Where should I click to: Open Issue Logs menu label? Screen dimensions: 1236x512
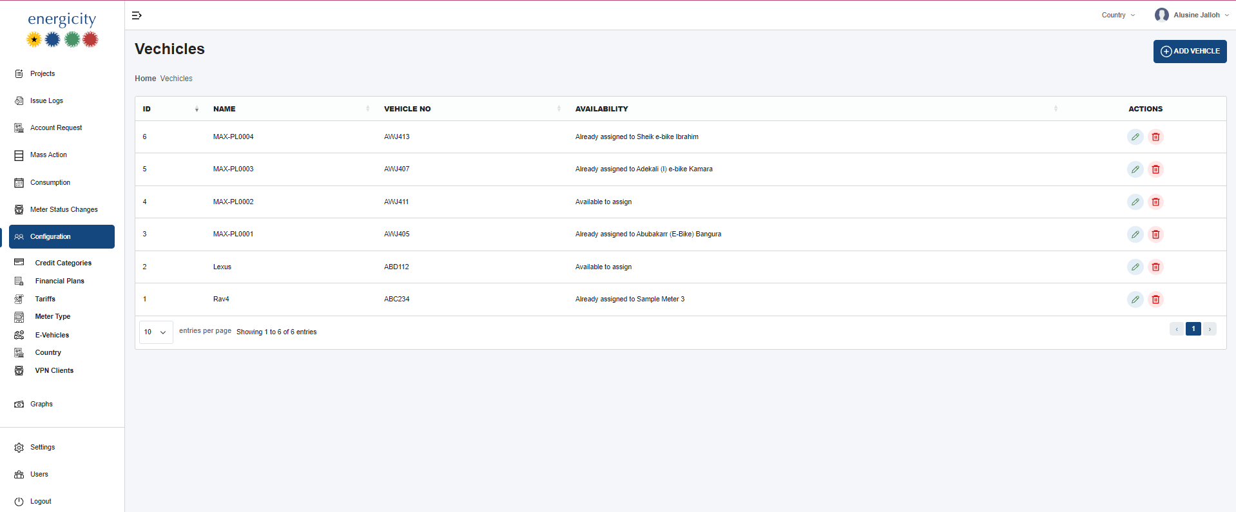click(x=46, y=100)
